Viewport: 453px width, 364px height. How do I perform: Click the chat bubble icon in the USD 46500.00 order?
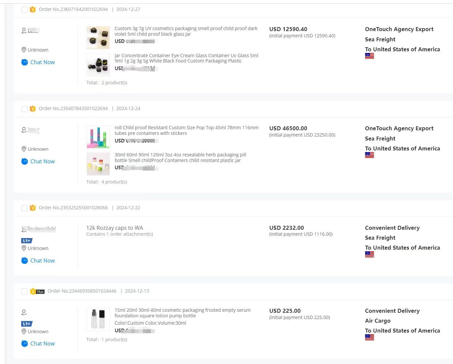click(24, 161)
